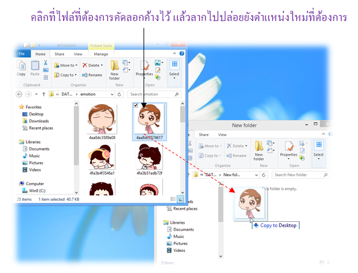Switch to large icons view in status bar
The image size is (358, 273).
(181, 199)
